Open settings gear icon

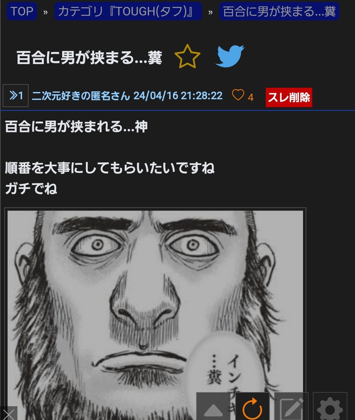click(x=330, y=407)
